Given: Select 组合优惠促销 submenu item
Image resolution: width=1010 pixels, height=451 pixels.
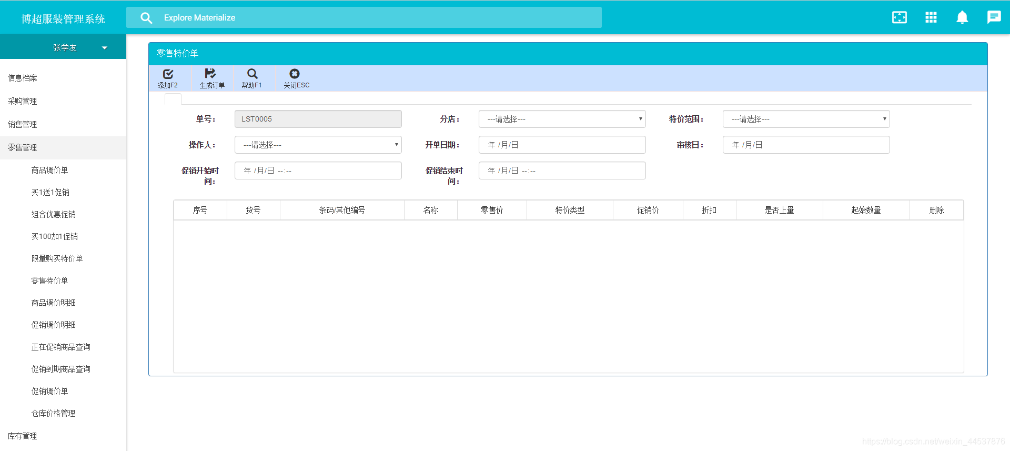Looking at the screenshot, I should 53,214.
